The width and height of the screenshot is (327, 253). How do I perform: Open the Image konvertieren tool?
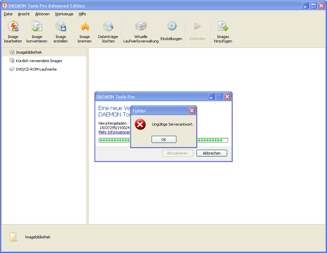37,26
